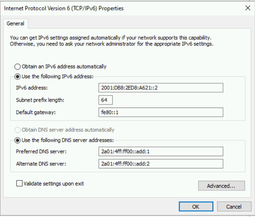Select Obtain an IPv6 address automatically
The width and height of the screenshot is (255, 217).
click(18, 66)
